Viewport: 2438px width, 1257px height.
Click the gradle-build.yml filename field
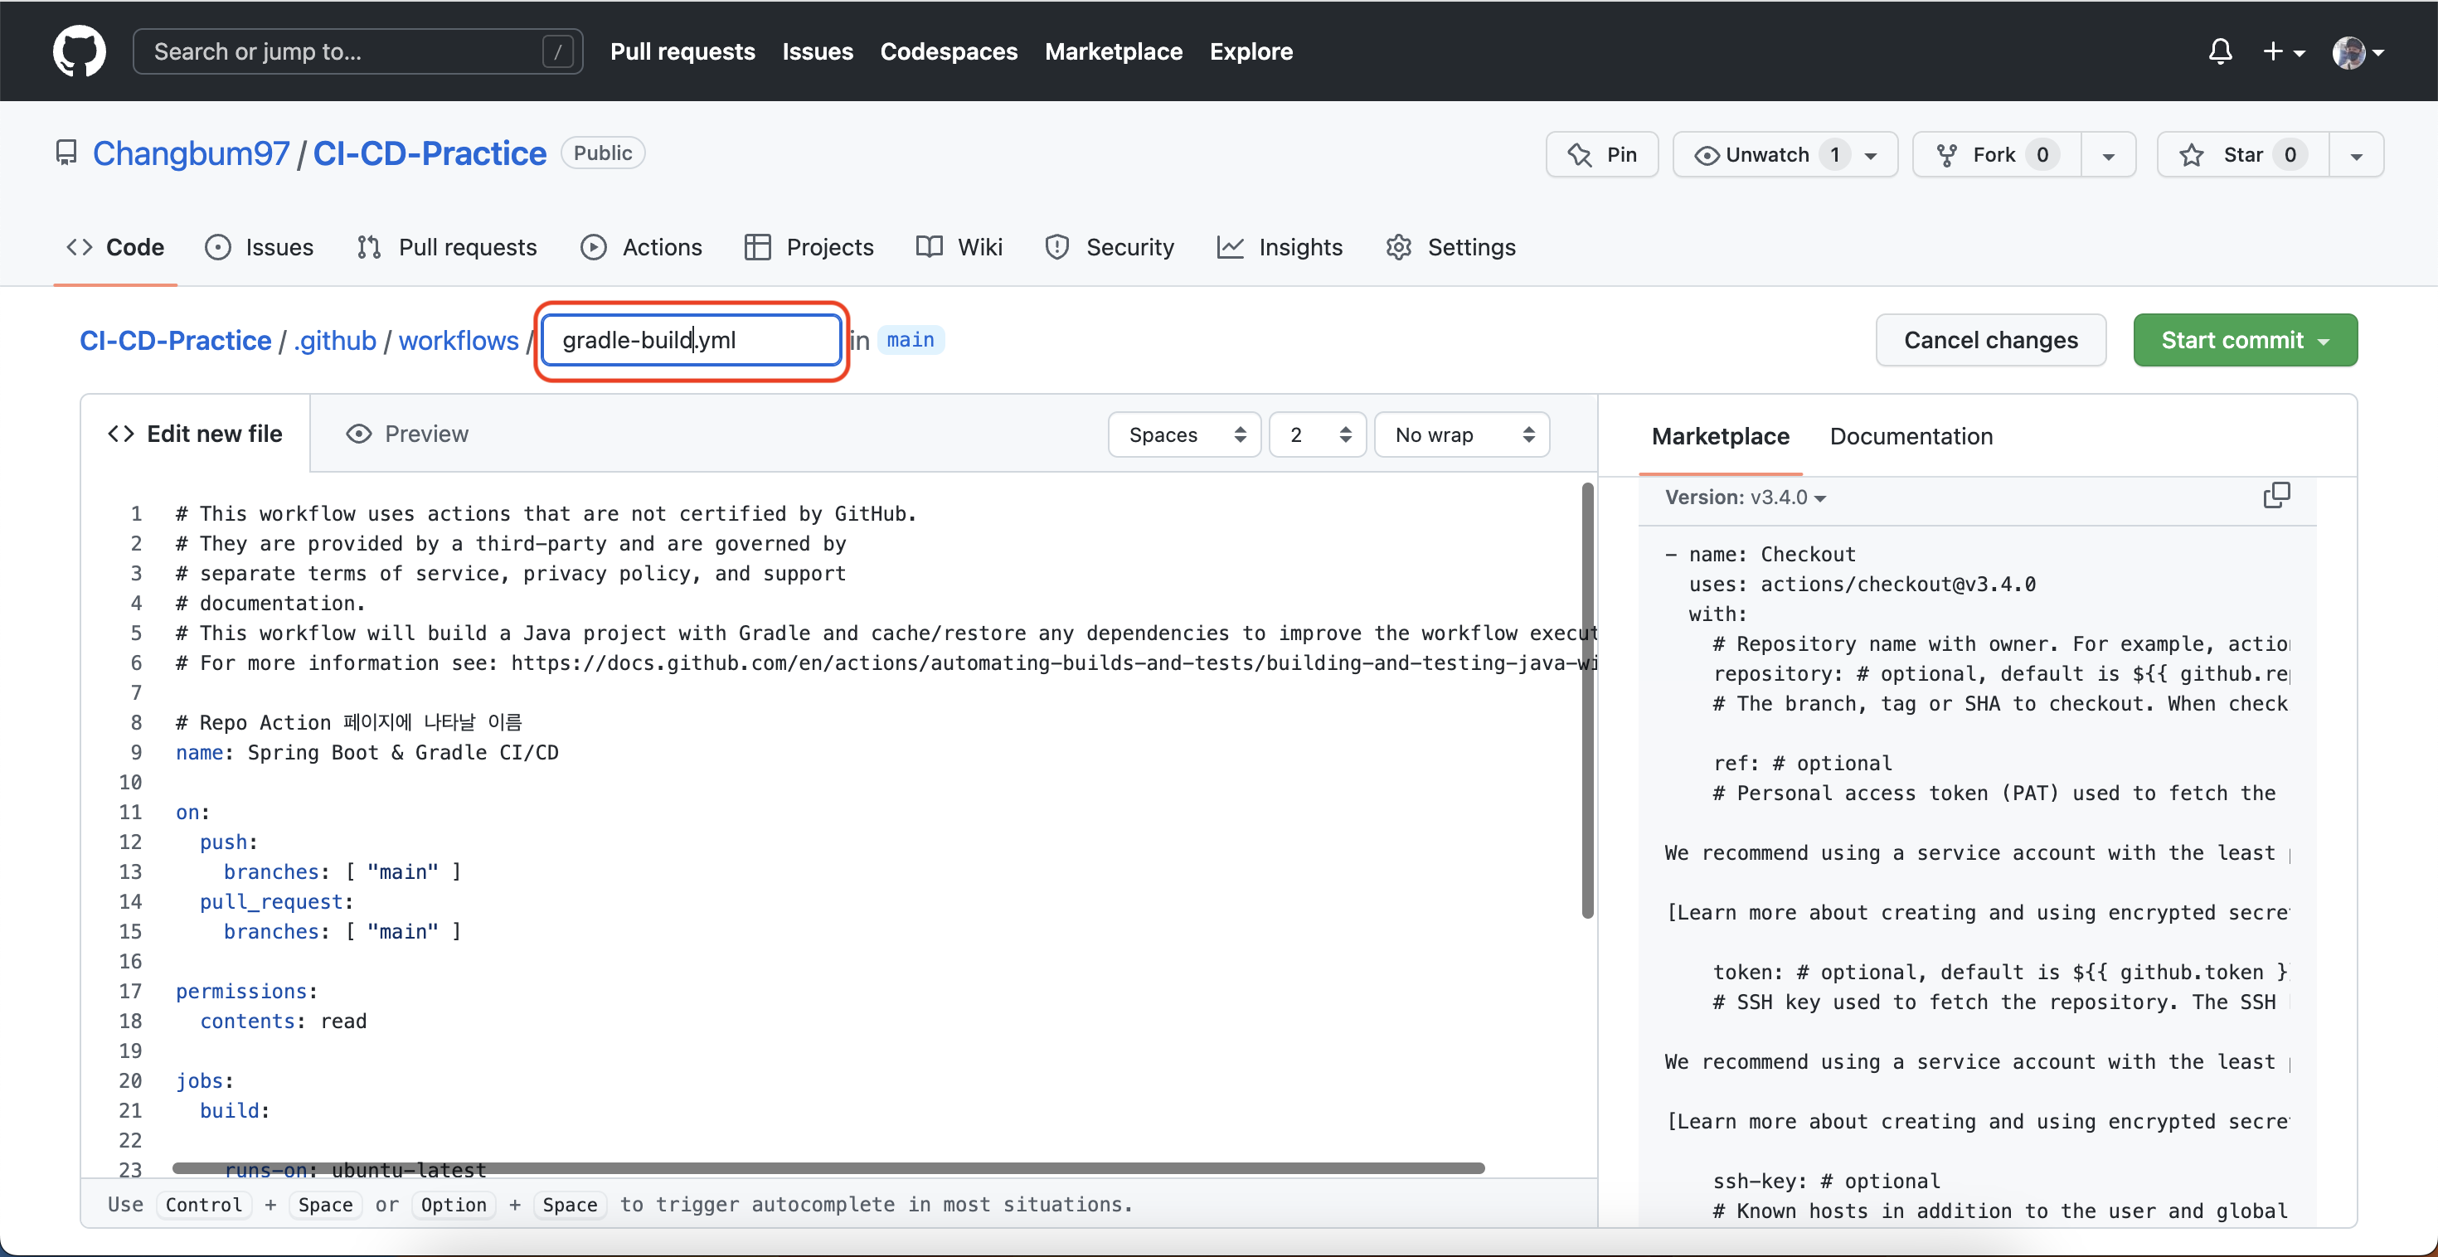(x=691, y=340)
